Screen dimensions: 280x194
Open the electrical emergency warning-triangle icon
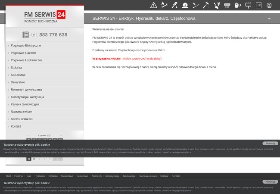pyautogui.click(x=154, y=5)
